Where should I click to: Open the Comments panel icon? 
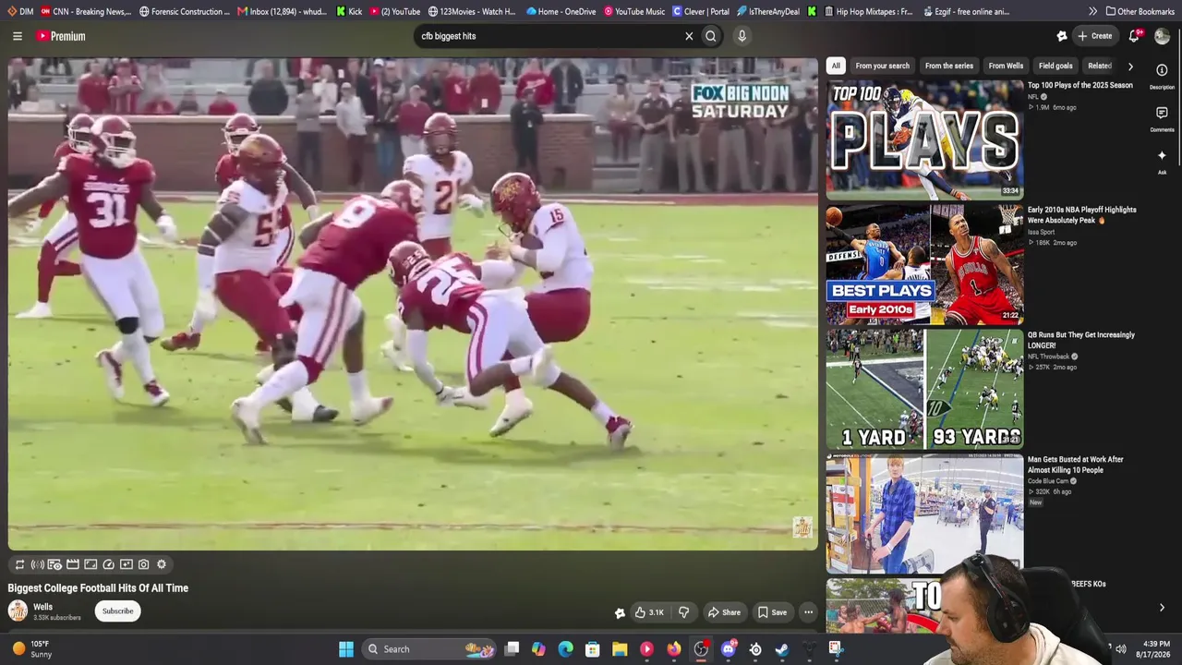click(x=1162, y=113)
